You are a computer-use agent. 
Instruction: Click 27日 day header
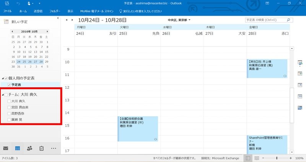click(x=209, y=34)
